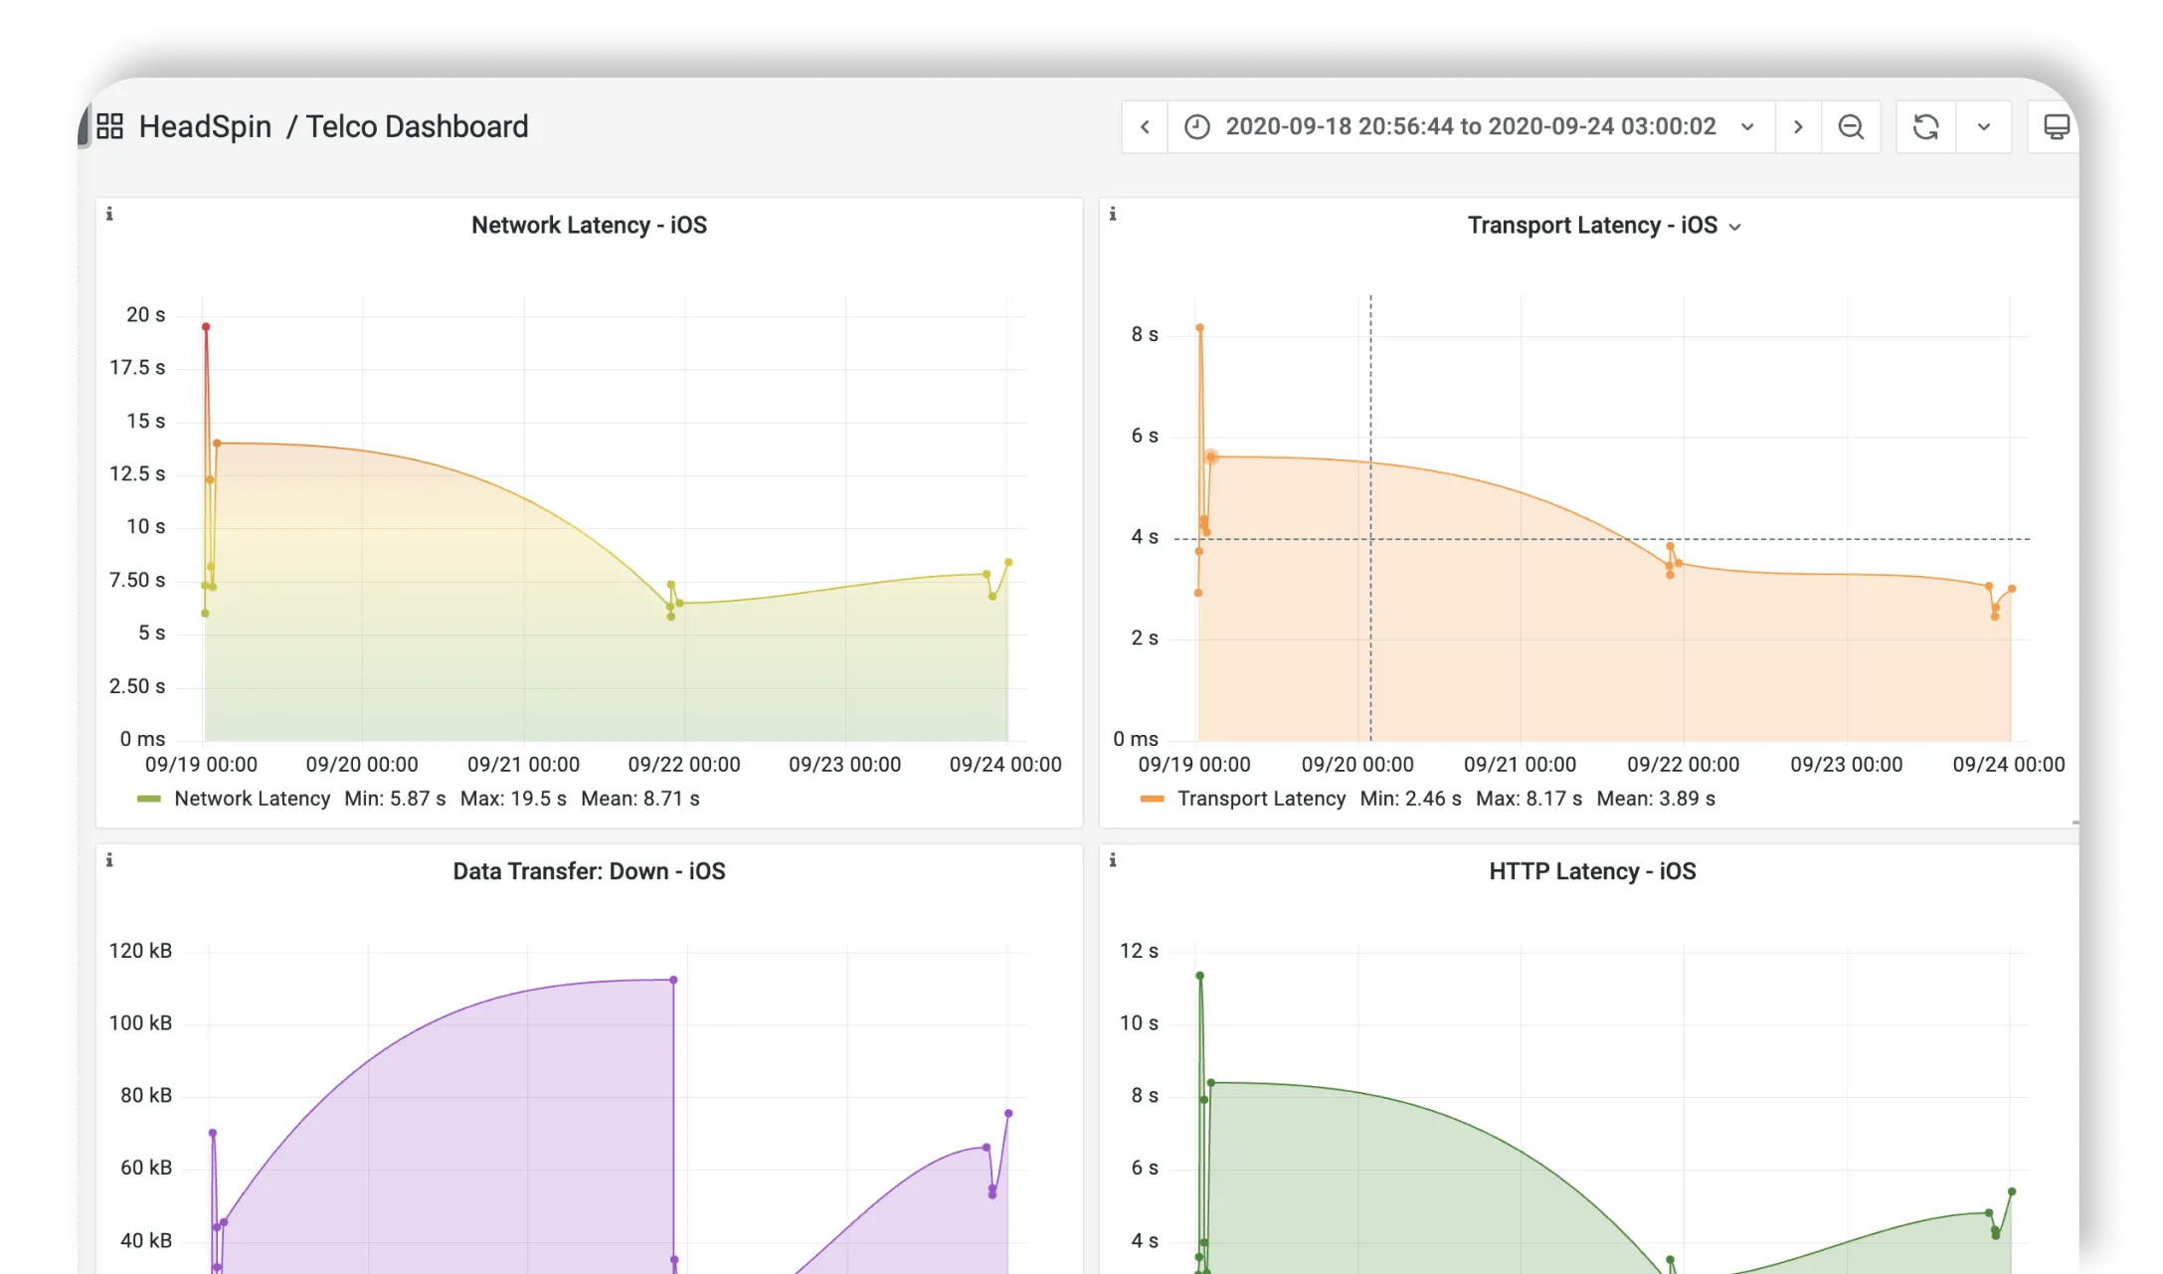Open info icon on Data Transfer panel
Screen dimensions: 2163x1274
(109, 860)
